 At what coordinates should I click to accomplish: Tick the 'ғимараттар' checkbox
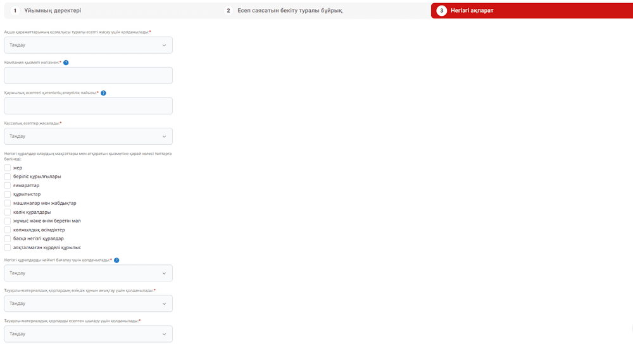click(x=8, y=185)
